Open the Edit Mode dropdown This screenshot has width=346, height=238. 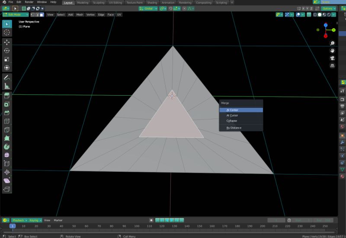coord(16,15)
